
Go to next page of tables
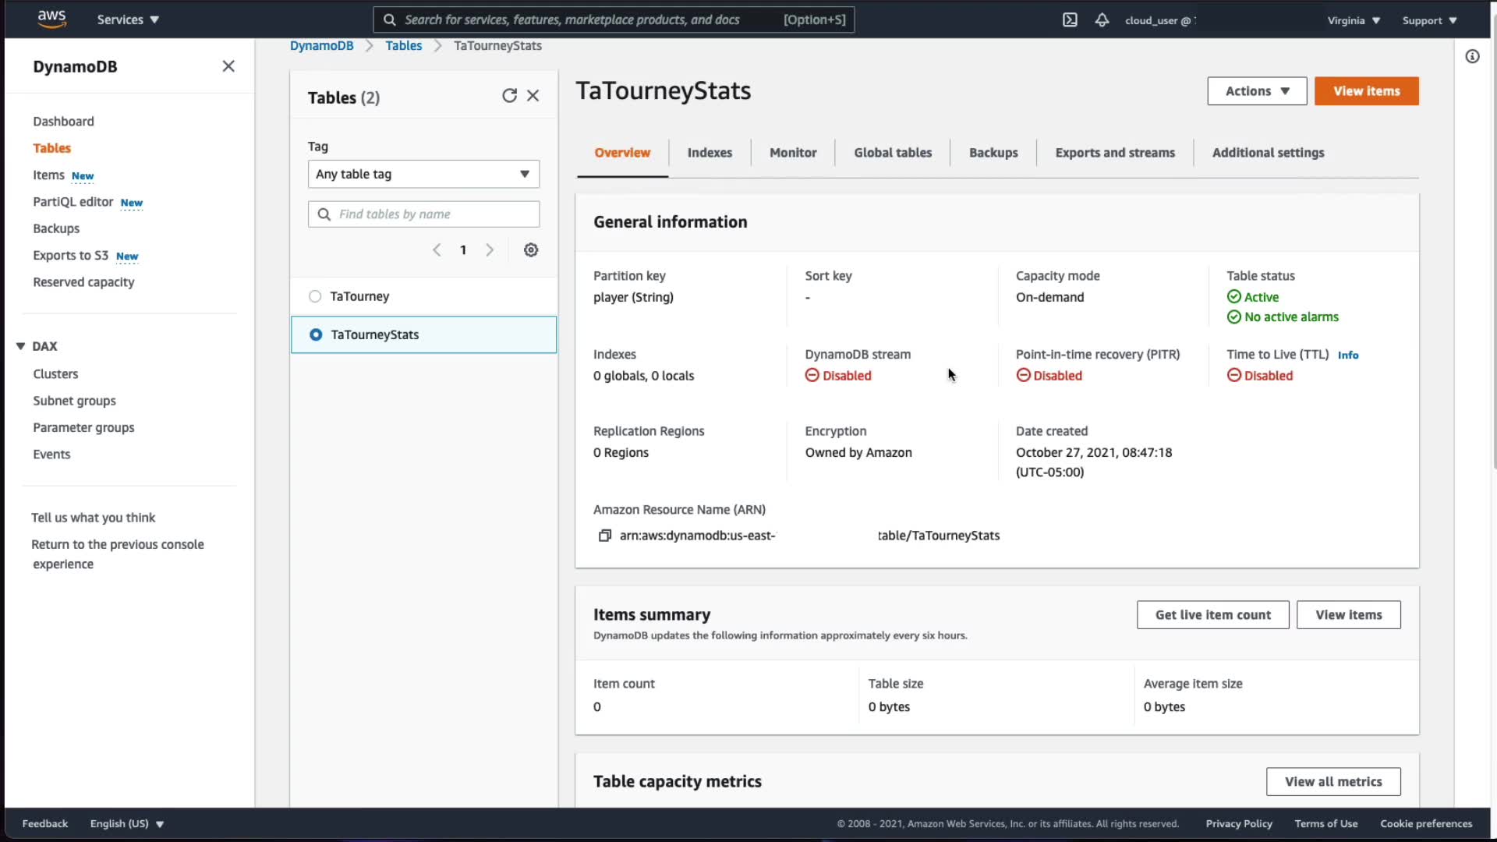(490, 250)
